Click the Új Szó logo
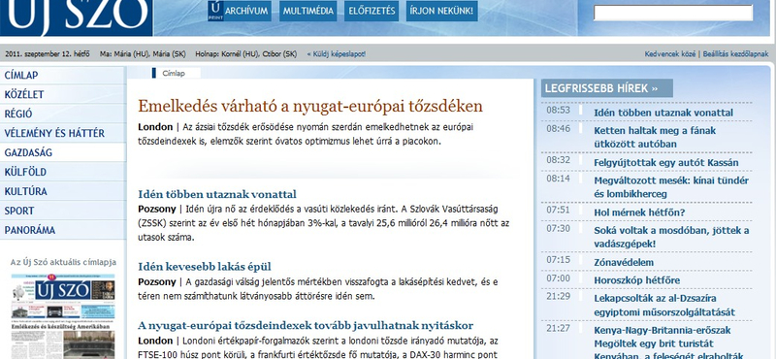This screenshot has width=776, height=359. click(77, 16)
